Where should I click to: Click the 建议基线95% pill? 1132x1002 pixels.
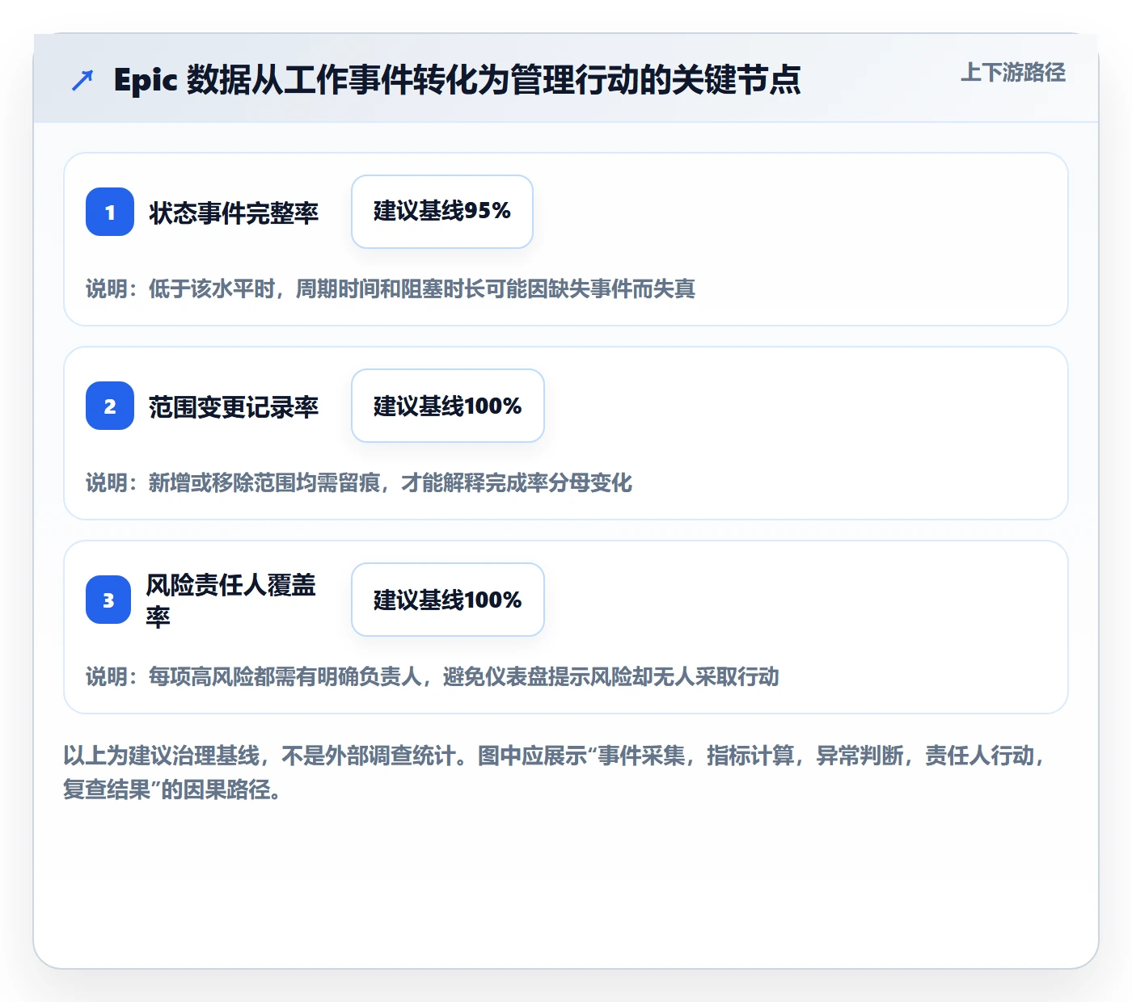(x=442, y=212)
